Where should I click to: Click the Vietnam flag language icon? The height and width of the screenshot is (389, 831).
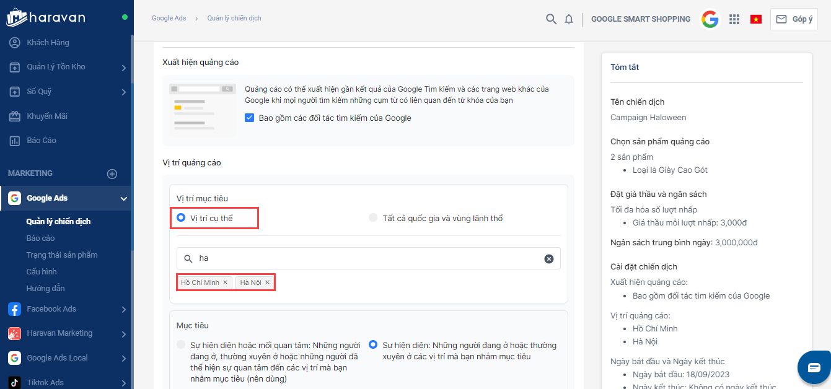(x=756, y=19)
